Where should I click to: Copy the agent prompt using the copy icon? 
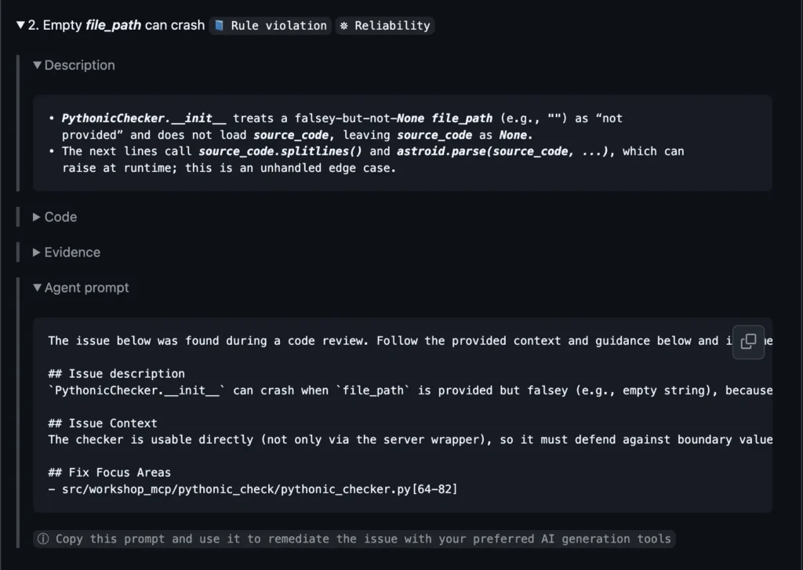(x=748, y=342)
